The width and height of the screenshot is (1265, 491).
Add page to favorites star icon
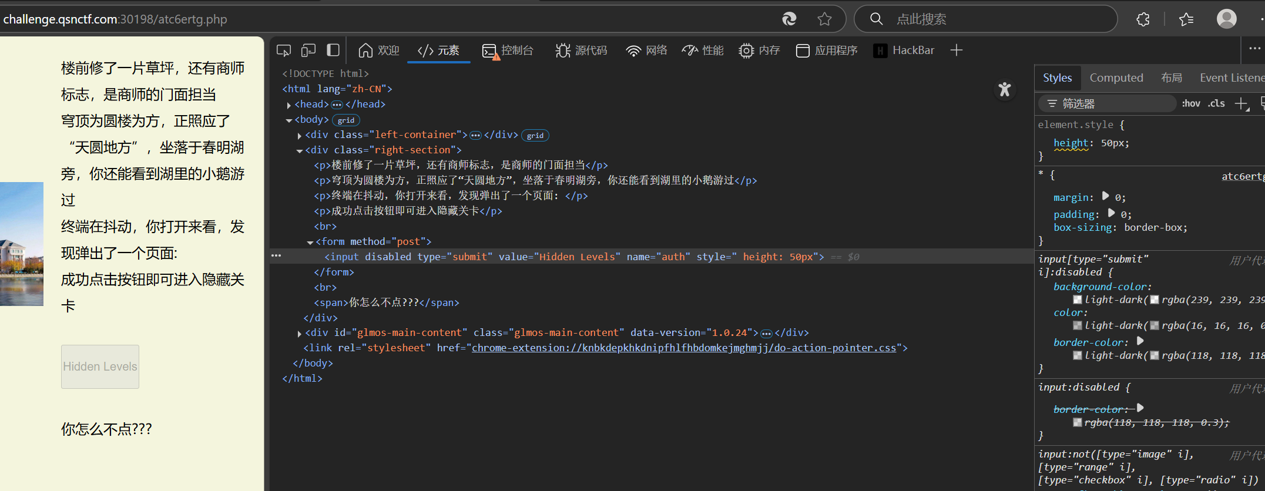point(824,19)
